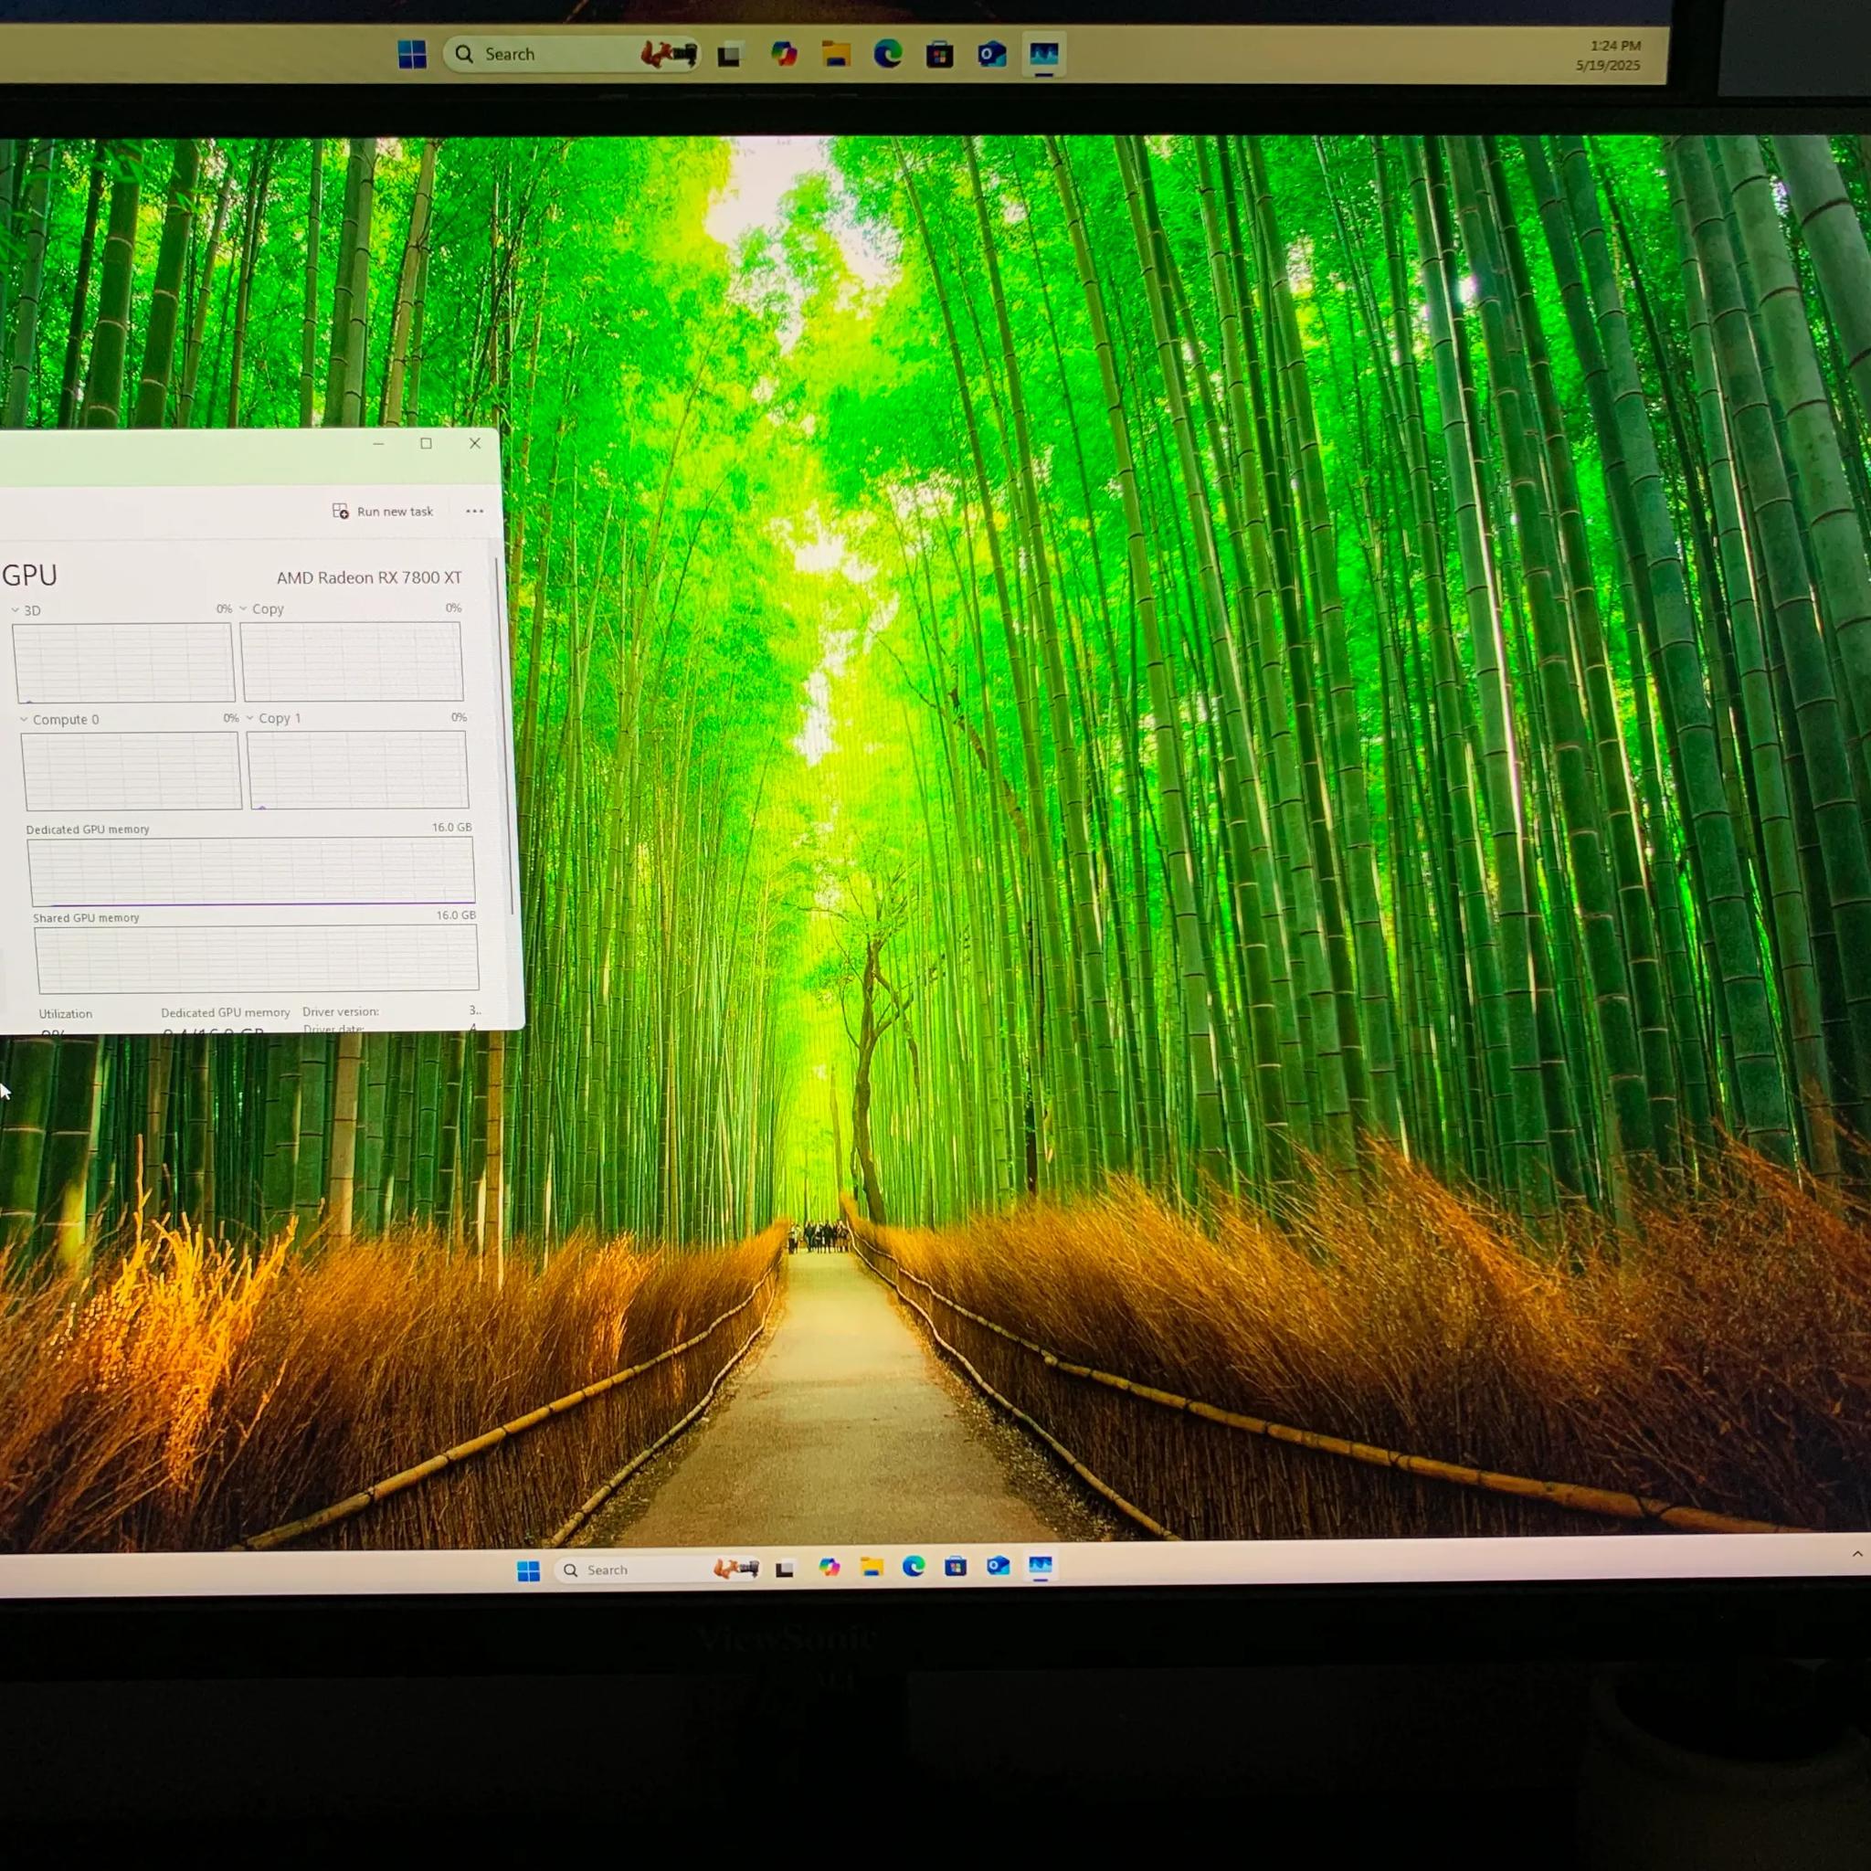
Task: Open Outlook on the upper monitor taskbar
Action: [991, 54]
